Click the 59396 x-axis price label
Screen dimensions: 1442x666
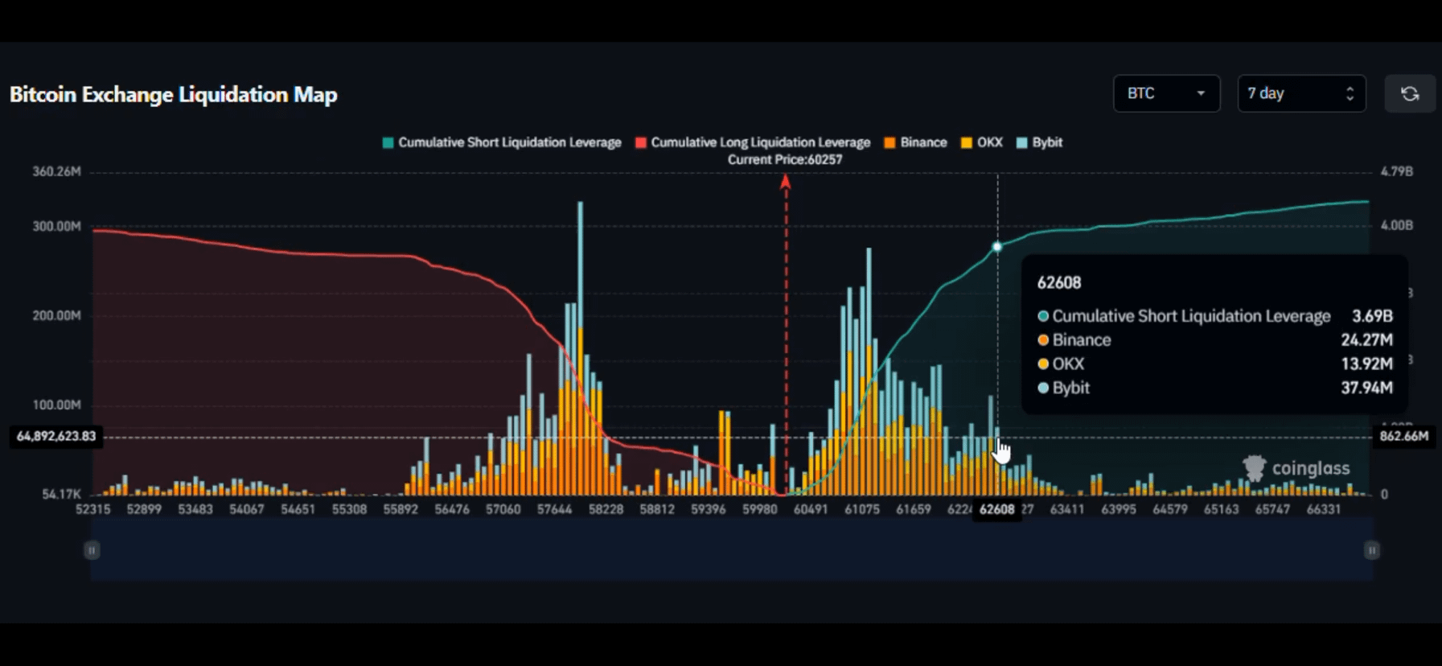point(709,509)
